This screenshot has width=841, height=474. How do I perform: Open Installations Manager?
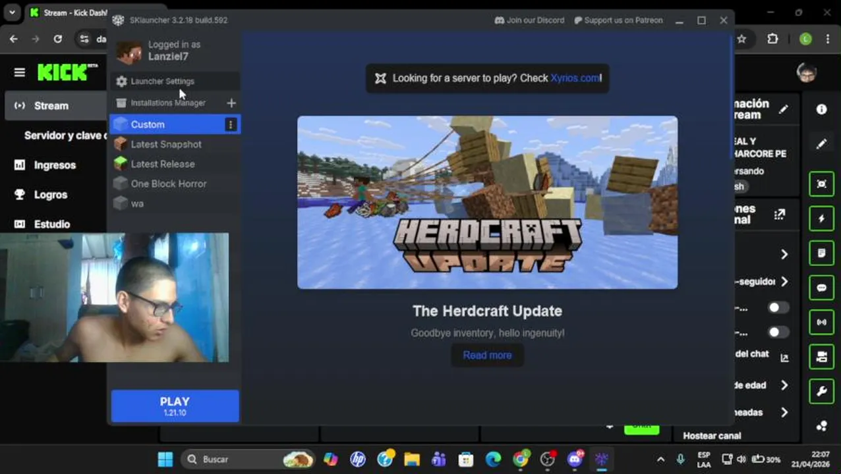[x=167, y=103]
